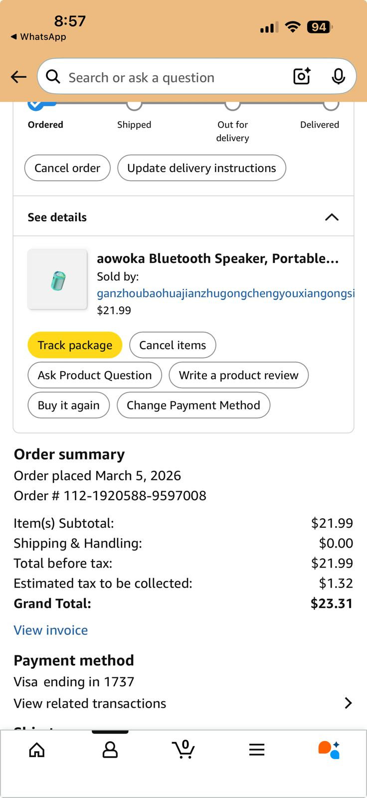367x798 pixels.
Task: Go to Home tab icon
Action: pyautogui.click(x=37, y=750)
